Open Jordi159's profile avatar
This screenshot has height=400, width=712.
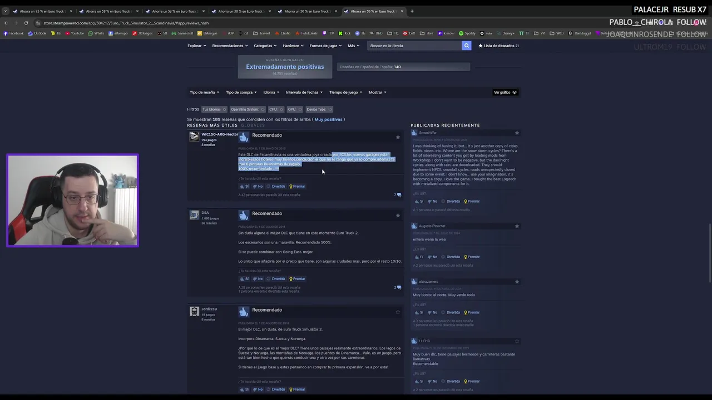pos(194,312)
